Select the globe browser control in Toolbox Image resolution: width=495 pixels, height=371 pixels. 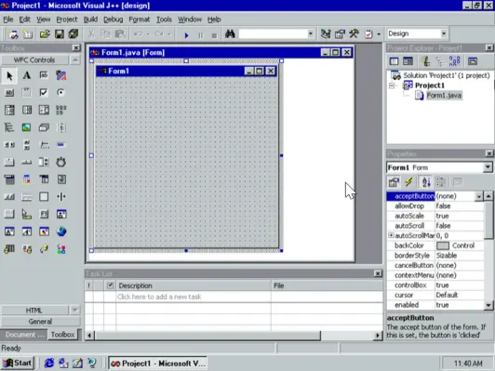point(61,232)
